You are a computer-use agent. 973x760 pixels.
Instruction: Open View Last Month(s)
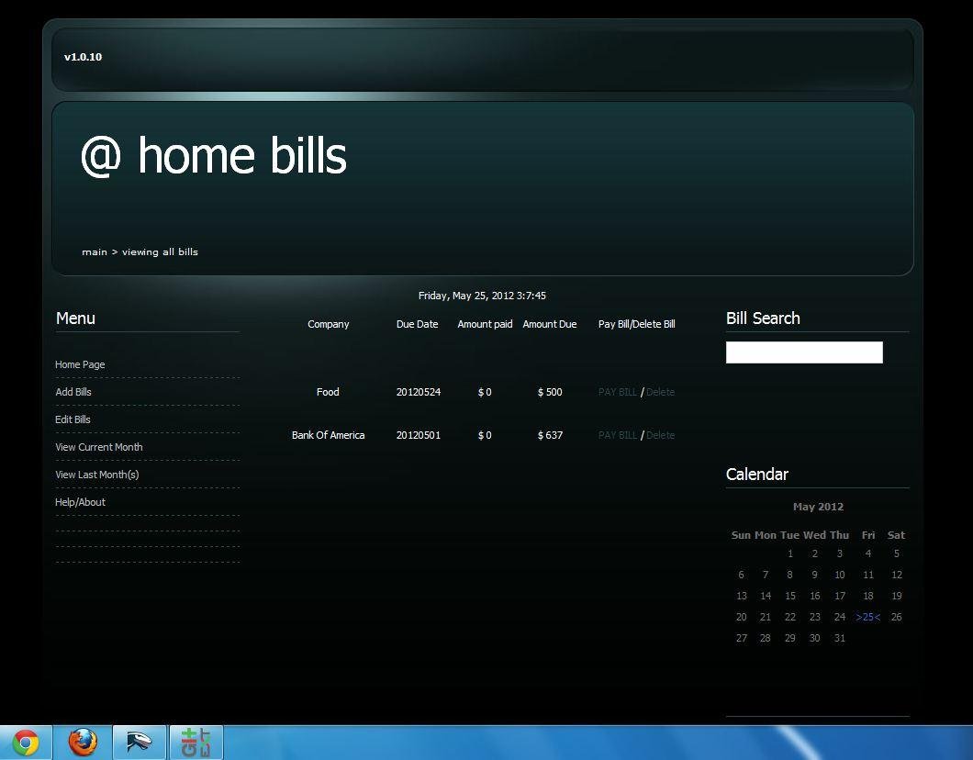click(96, 475)
